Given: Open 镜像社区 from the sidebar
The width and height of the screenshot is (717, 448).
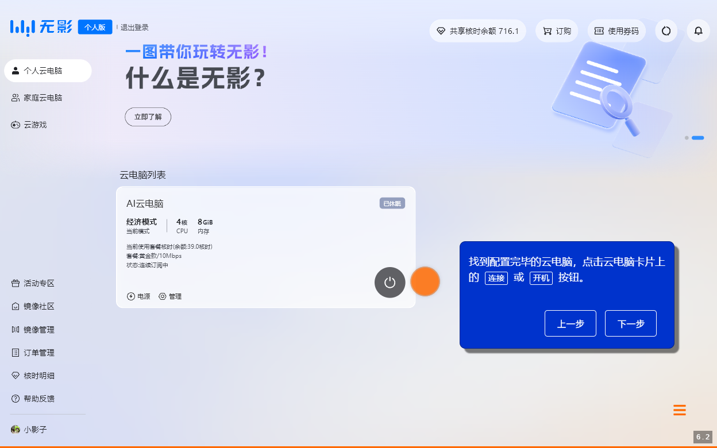Looking at the screenshot, I should (x=34, y=306).
